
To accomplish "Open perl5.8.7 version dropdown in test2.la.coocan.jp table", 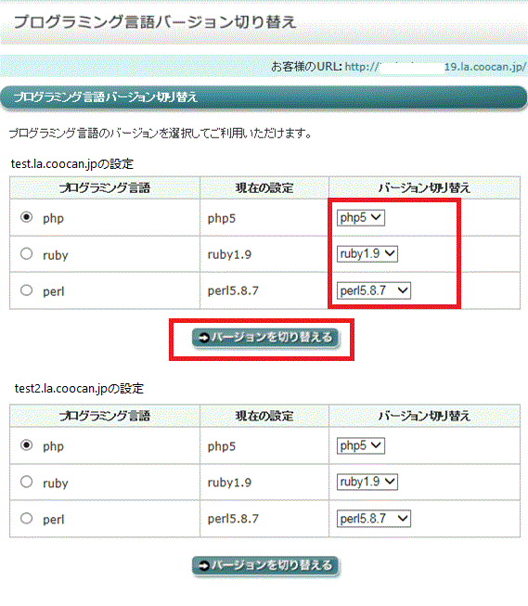I will [x=373, y=518].
